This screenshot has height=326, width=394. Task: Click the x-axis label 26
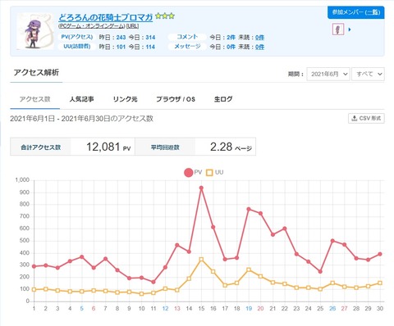[x=332, y=309]
